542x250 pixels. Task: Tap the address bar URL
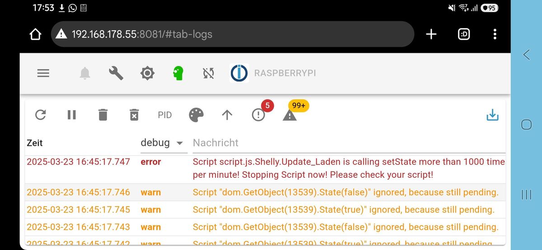(142, 34)
